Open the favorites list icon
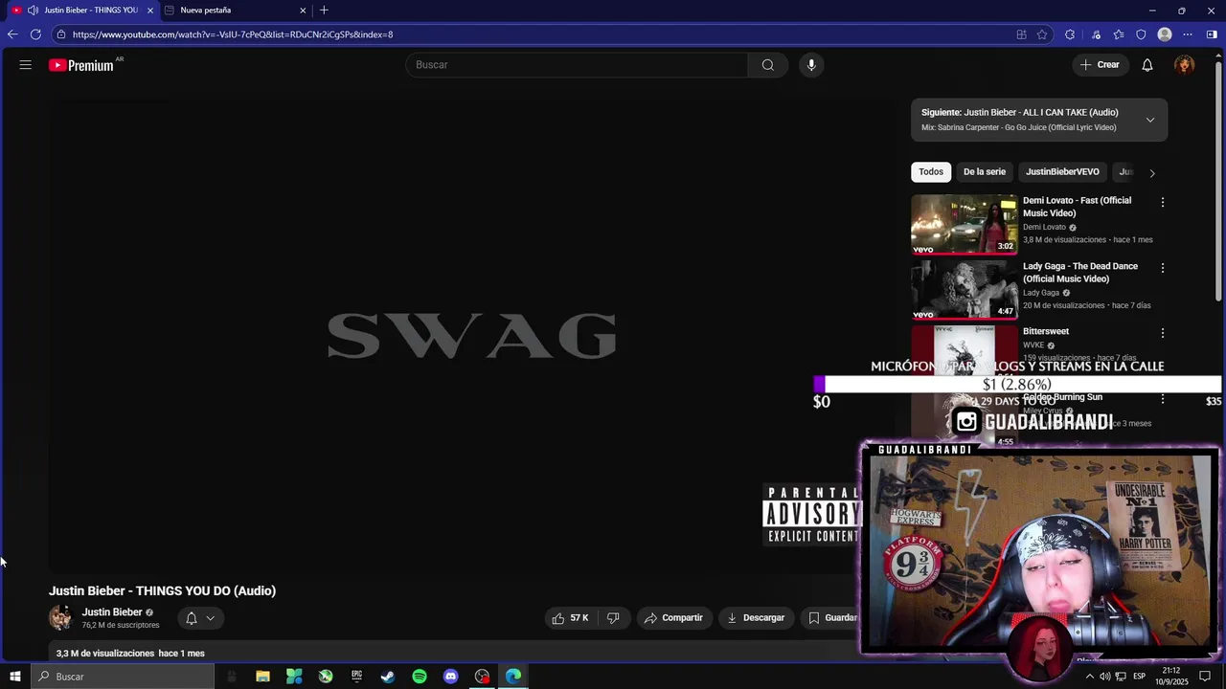 [1119, 34]
